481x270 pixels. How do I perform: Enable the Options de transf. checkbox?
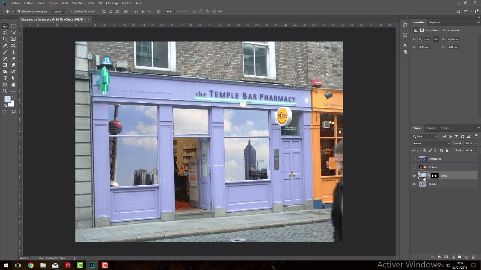point(73,11)
